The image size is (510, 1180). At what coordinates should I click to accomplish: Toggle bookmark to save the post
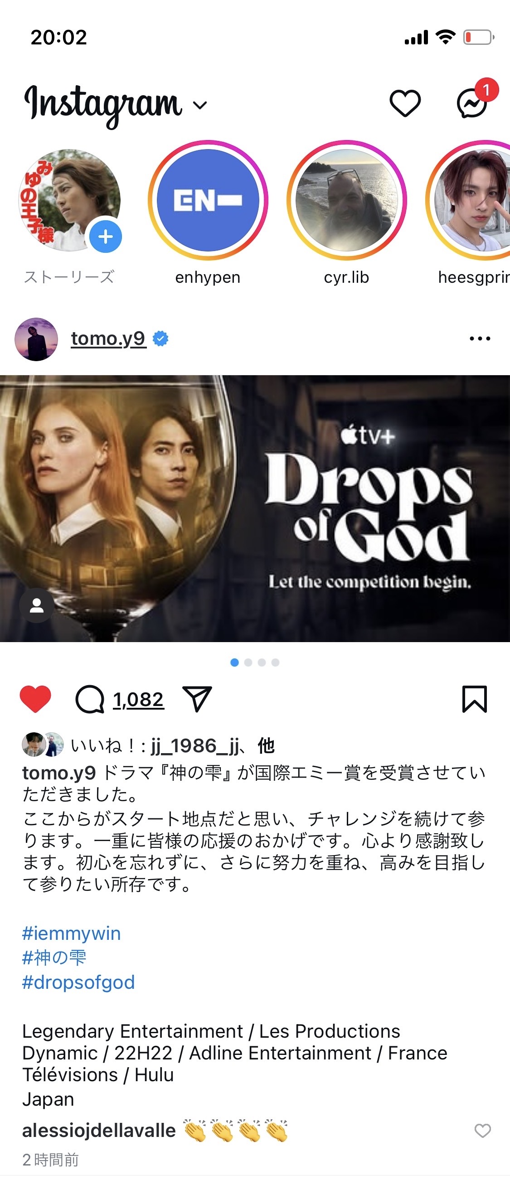[474, 699]
